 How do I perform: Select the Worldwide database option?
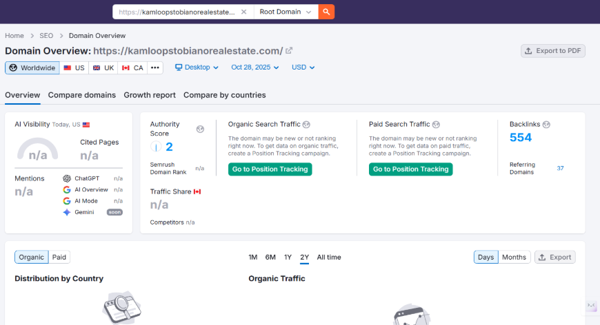coord(32,68)
